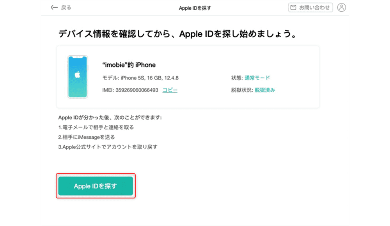Click the text Apple IDが分かった後、次のことができます
This screenshot has width=390, height=226.
(110, 117)
